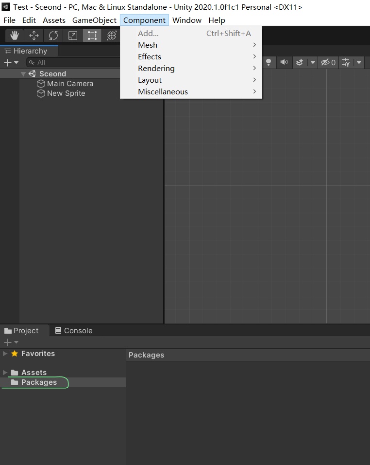This screenshot has width=370, height=465.
Task: Toggle scene lighting with the bulb icon
Action: click(268, 62)
